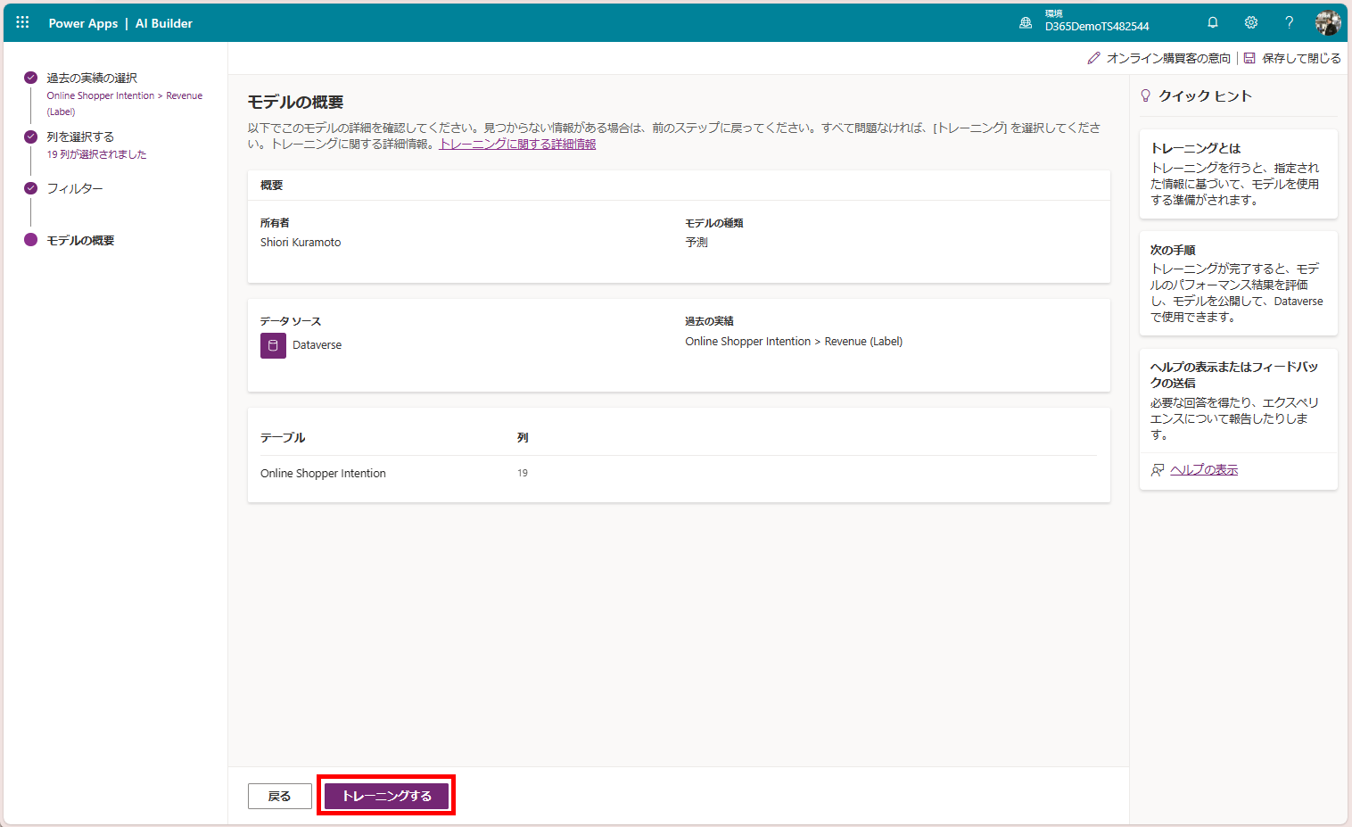Click the 列を選択する step checkmark
Image resolution: width=1352 pixels, height=827 pixels.
30,136
